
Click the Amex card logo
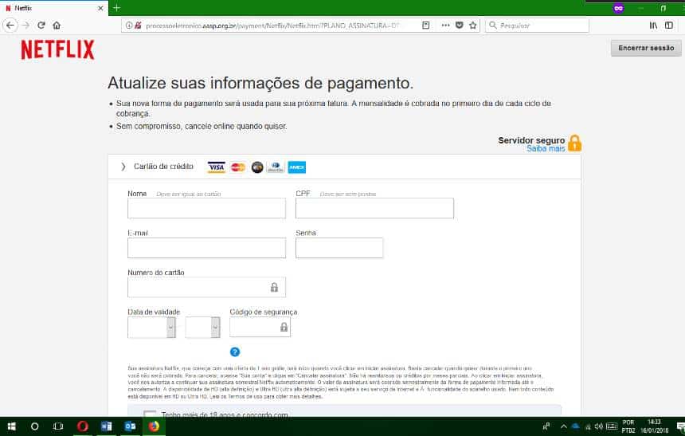click(x=297, y=167)
